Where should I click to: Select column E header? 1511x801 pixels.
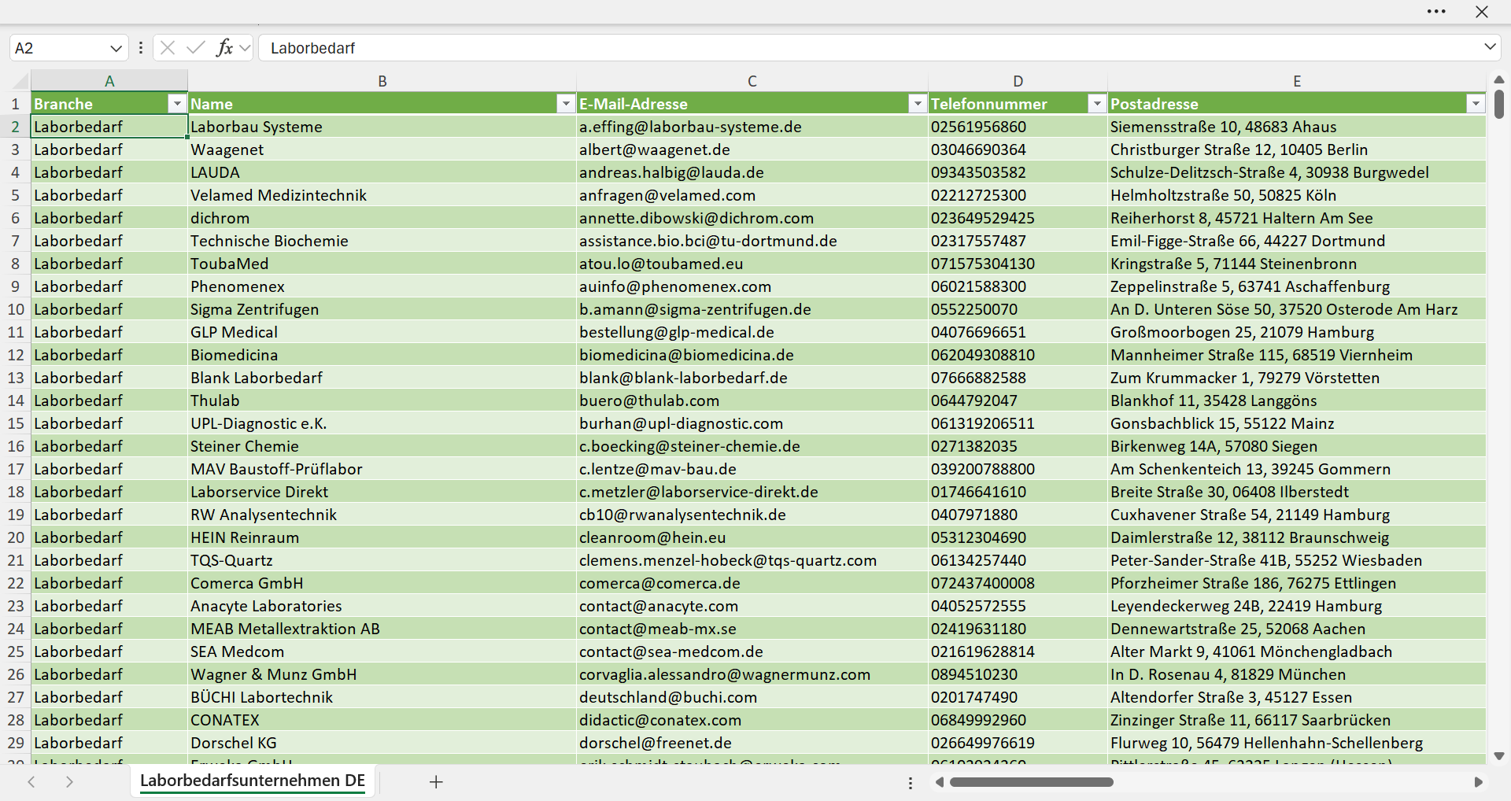[x=1297, y=81]
